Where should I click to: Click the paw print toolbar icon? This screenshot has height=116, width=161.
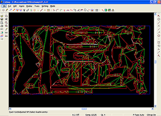coord(24,10)
